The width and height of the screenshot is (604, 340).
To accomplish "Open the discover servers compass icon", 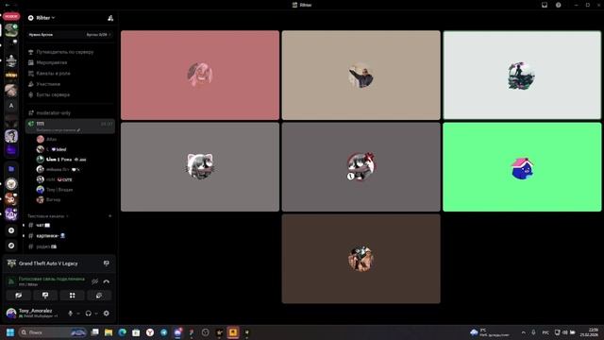I will [11, 246].
